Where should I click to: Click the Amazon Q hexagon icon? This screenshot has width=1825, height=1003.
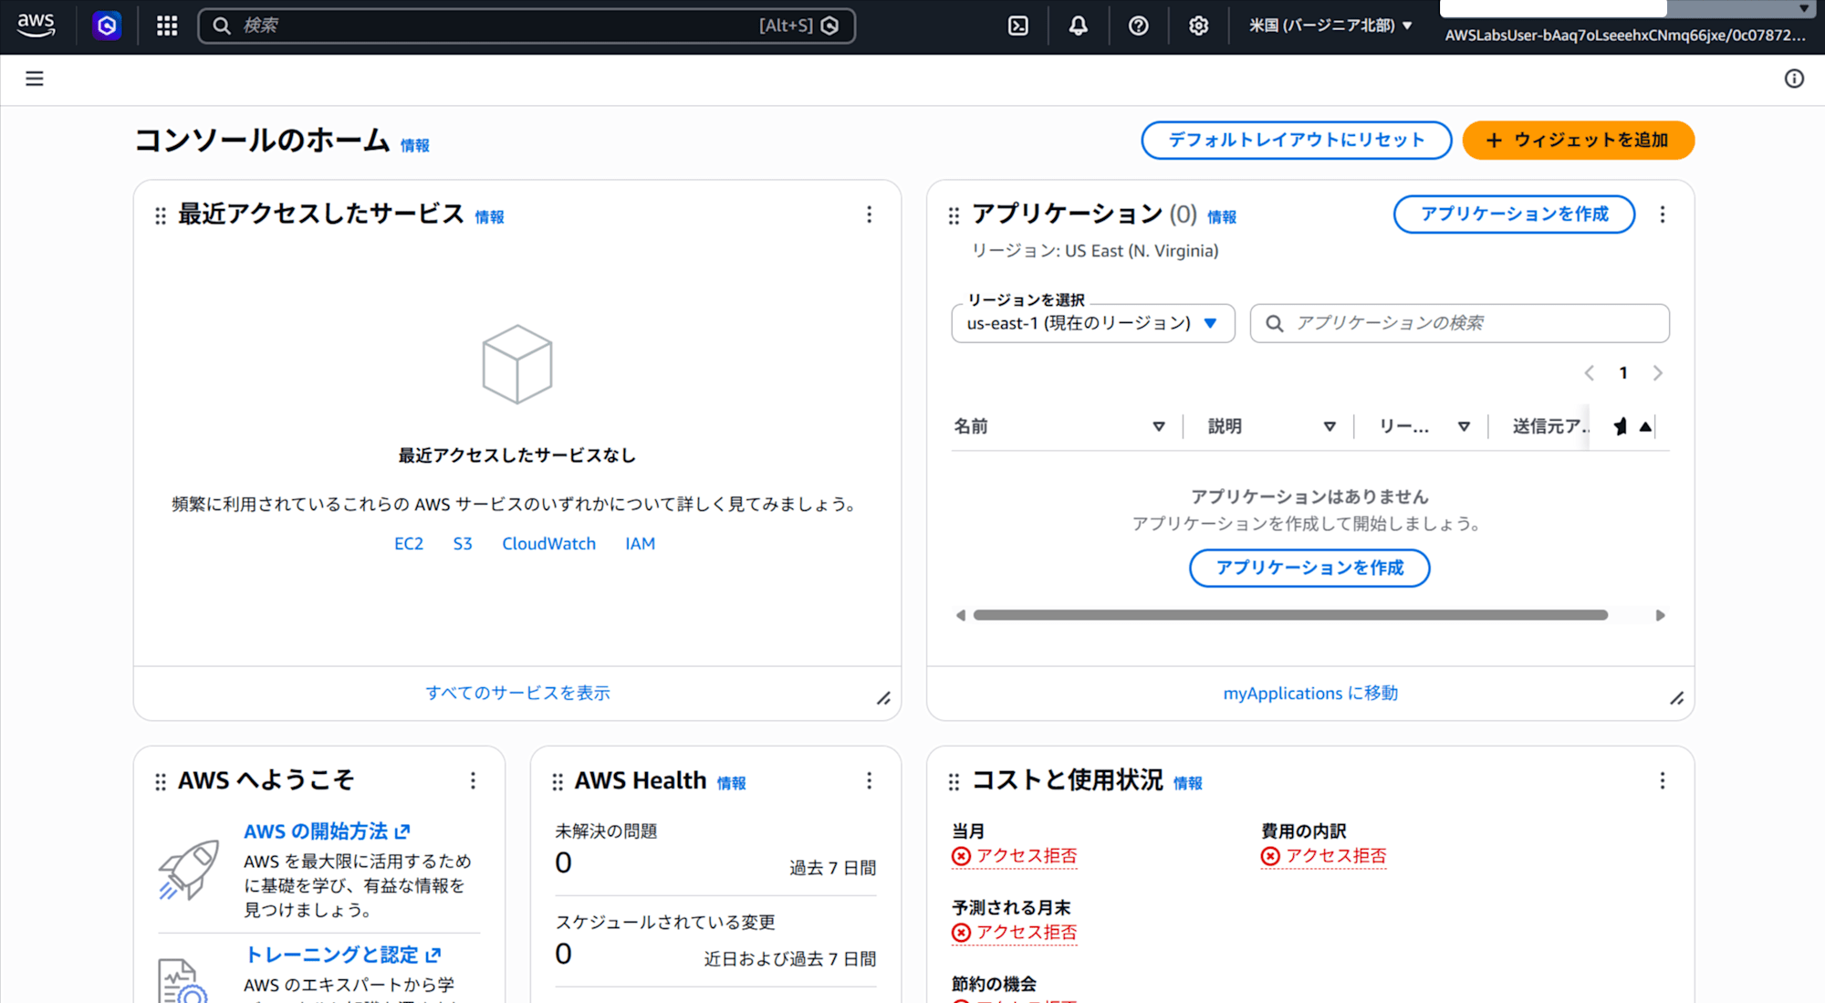coord(107,26)
